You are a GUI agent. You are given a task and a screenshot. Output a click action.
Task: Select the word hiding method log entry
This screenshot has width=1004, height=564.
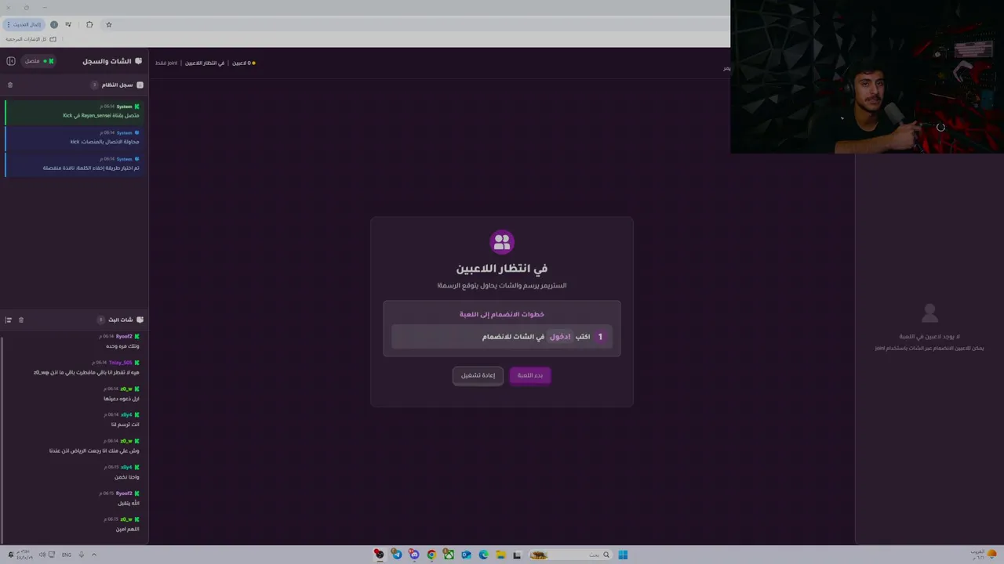coord(75,164)
